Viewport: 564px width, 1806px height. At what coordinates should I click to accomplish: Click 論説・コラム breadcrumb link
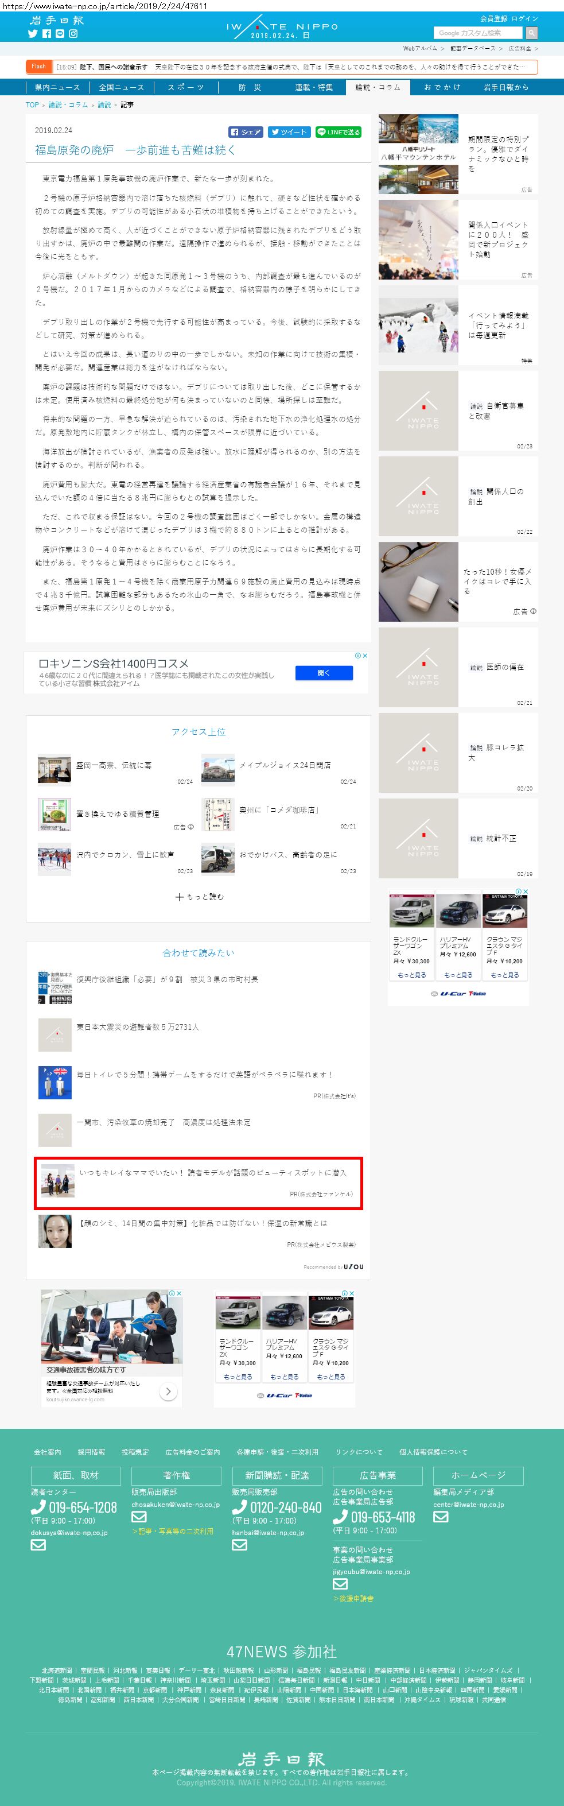pos(68,104)
